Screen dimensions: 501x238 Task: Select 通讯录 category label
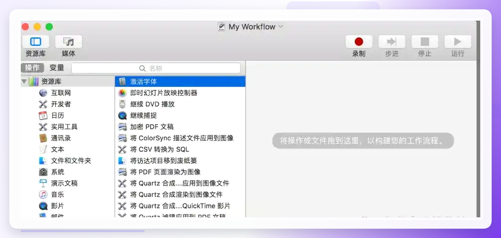coord(61,138)
